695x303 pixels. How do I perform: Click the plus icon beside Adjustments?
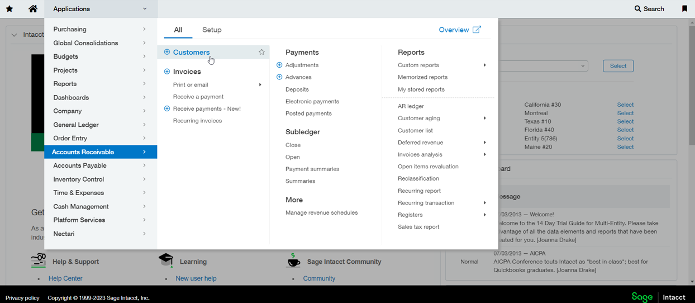pos(279,65)
